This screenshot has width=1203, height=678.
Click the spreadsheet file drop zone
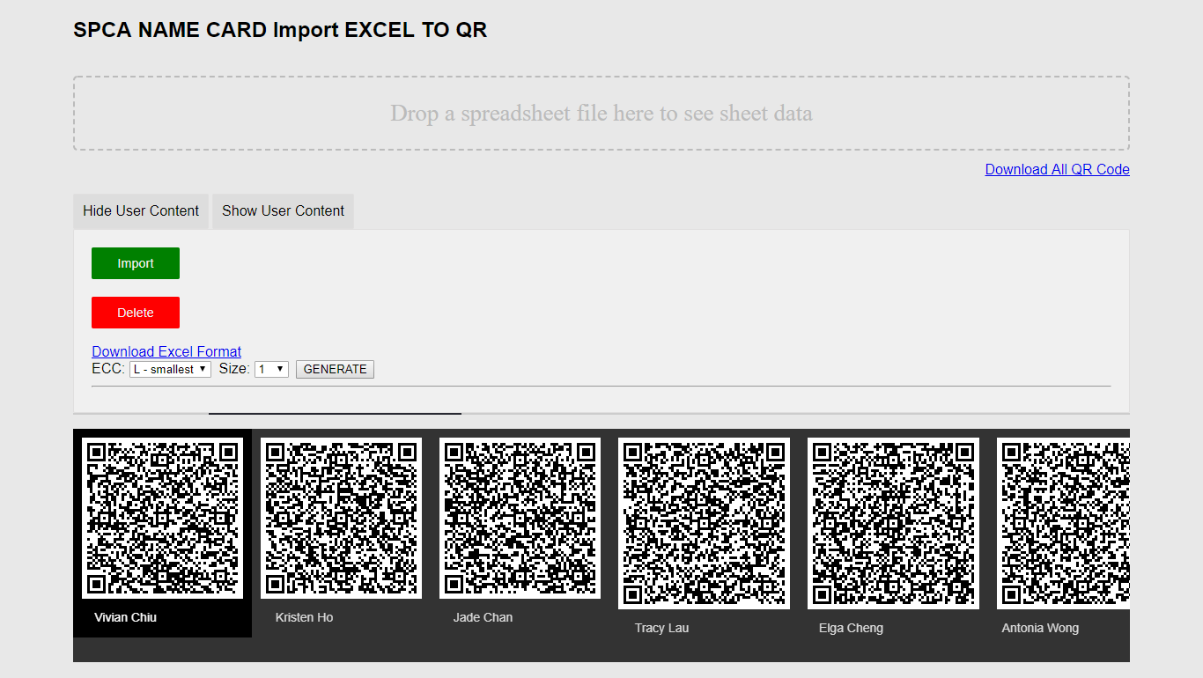[601, 114]
